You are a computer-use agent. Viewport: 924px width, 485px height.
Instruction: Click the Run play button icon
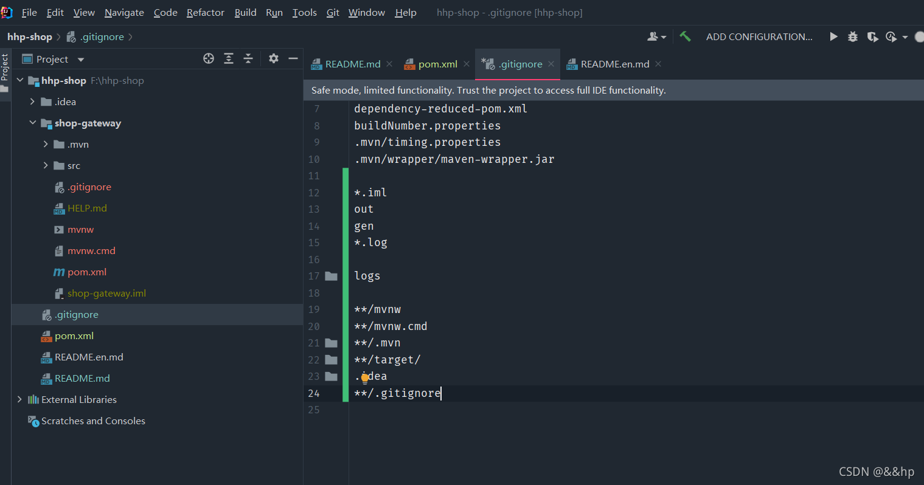[x=833, y=36]
